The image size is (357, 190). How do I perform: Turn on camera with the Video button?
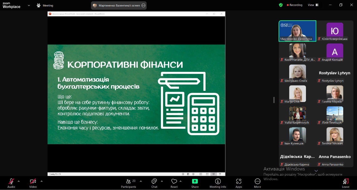click(33, 182)
